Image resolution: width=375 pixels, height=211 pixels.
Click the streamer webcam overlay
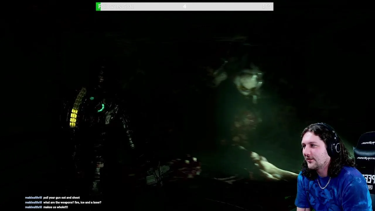tap(335, 167)
